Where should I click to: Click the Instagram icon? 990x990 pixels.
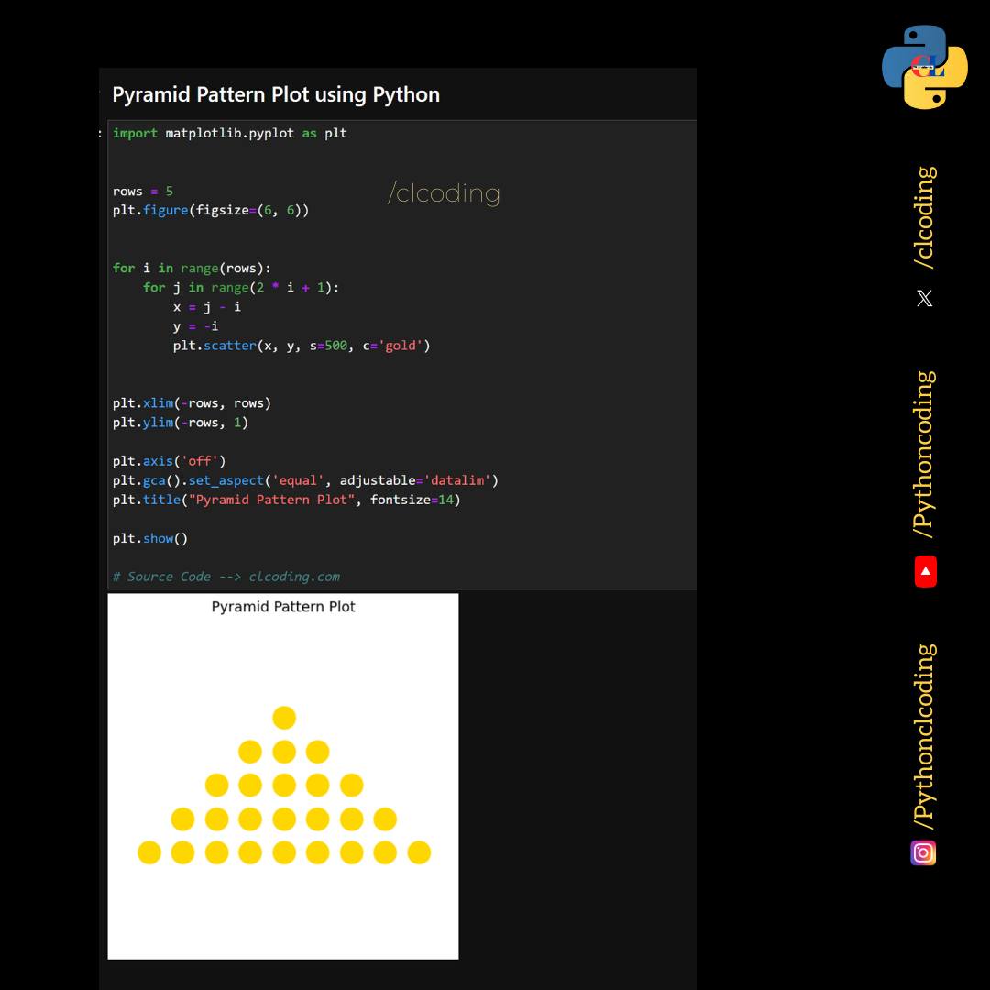tap(923, 853)
